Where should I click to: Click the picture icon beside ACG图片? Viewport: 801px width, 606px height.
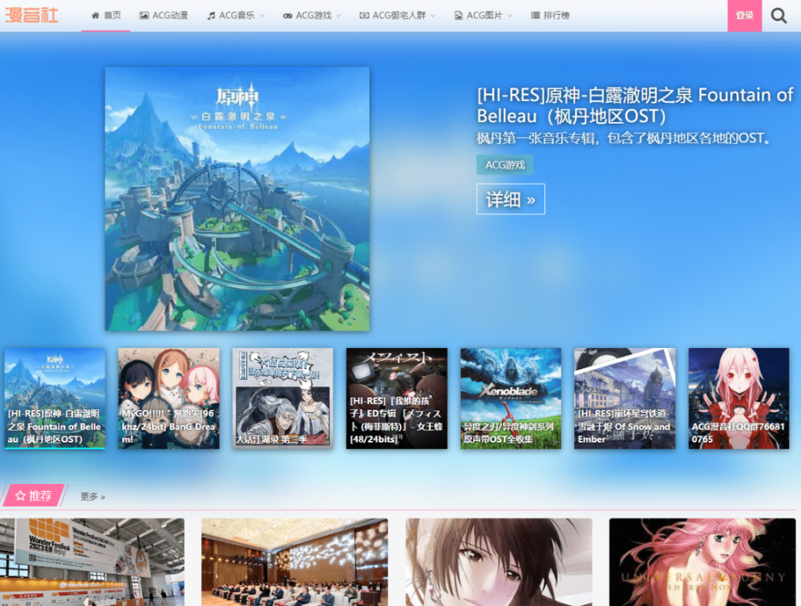tap(458, 16)
